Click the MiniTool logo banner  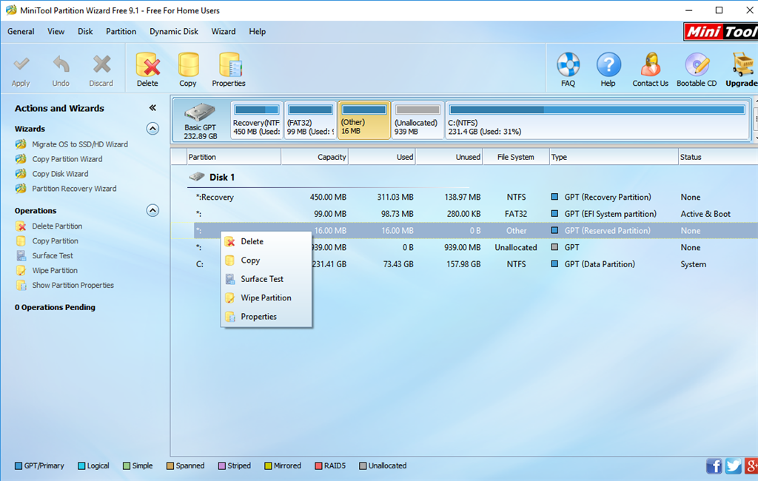721,32
